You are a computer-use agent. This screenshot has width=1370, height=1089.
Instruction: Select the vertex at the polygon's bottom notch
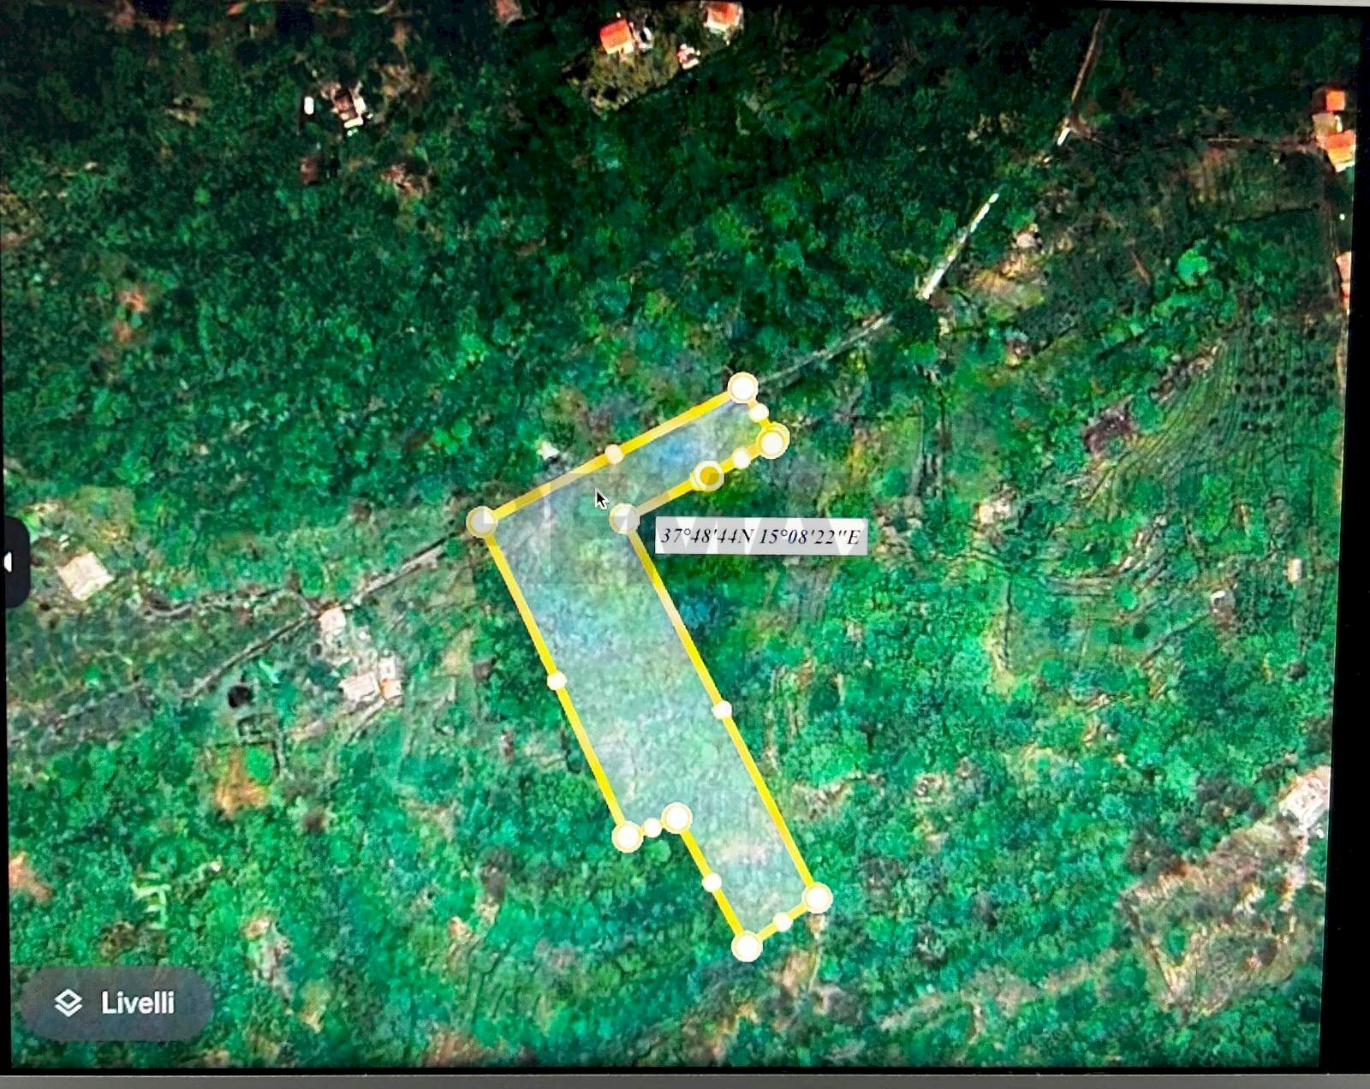[x=676, y=818]
